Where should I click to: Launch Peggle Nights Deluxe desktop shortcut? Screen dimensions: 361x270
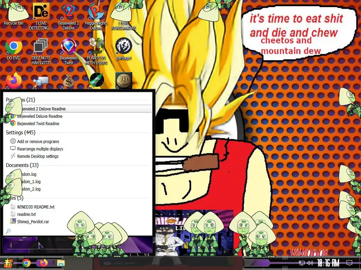tap(96, 17)
